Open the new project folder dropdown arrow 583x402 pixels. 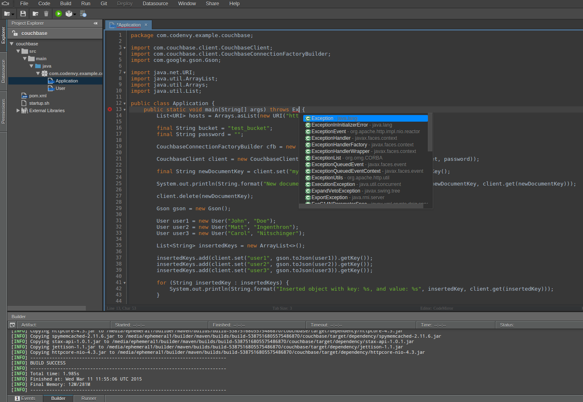click(x=13, y=14)
